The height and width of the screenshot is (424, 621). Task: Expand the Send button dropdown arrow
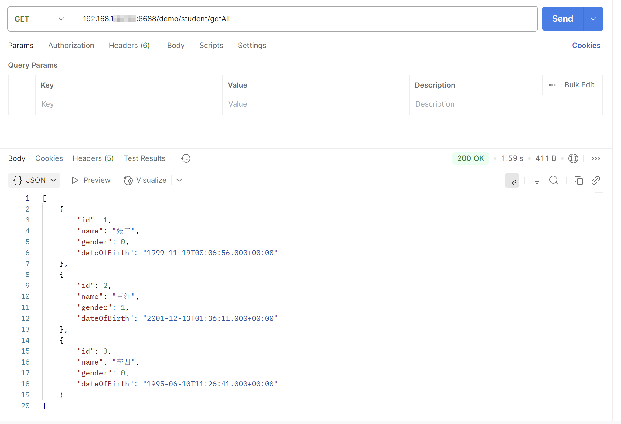click(x=593, y=19)
